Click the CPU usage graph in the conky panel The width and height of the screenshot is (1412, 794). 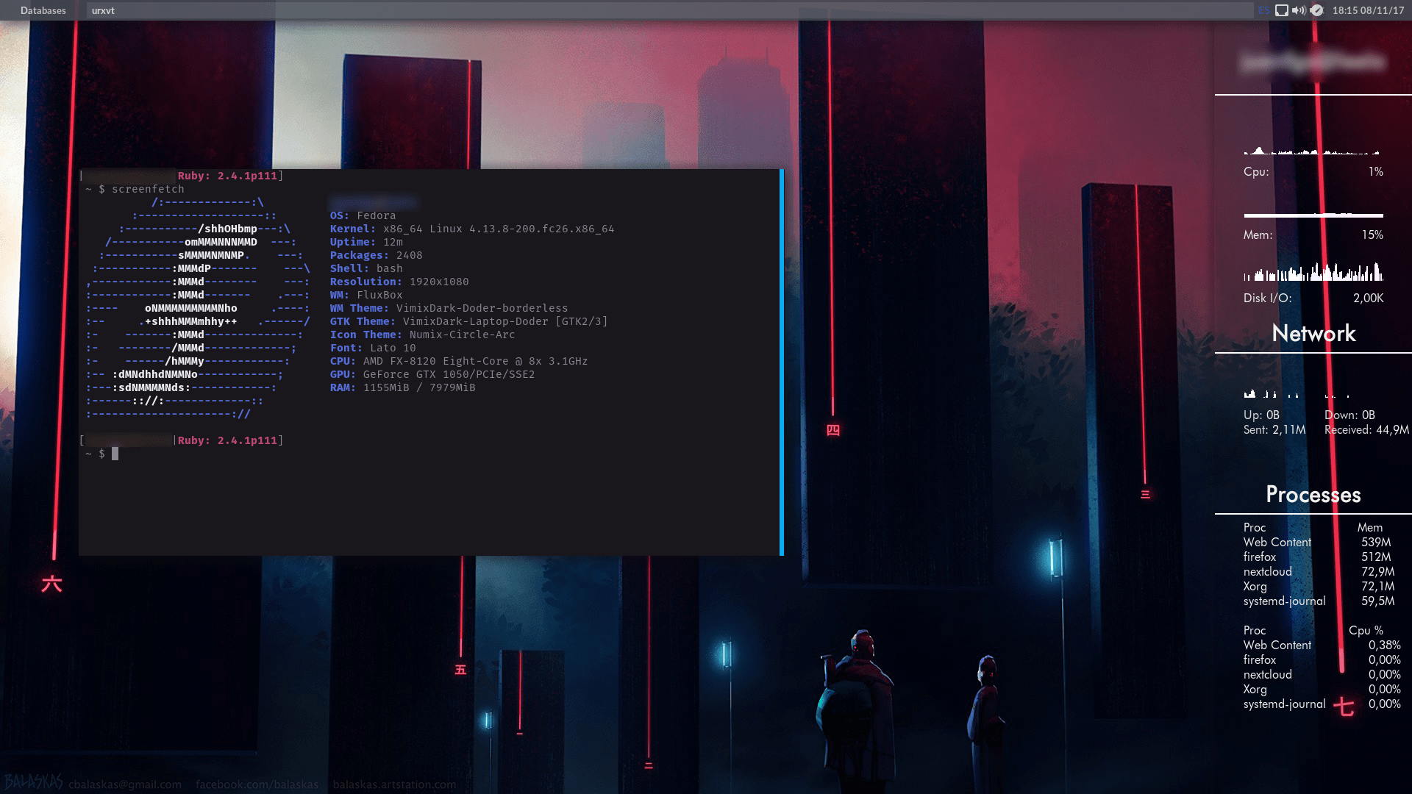(x=1313, y=151)
